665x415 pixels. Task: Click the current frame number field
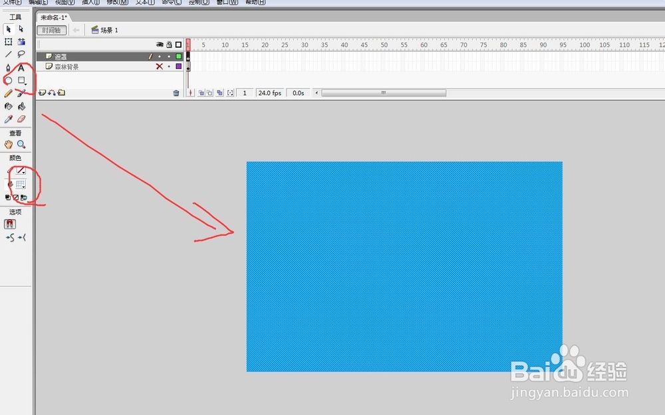coord(245,93)
